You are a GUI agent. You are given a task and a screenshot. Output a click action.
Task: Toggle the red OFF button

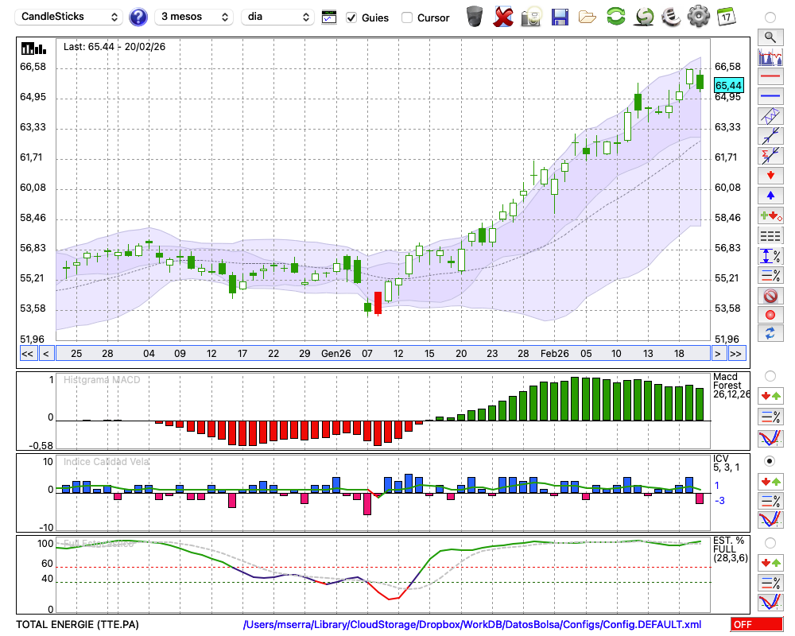pyautogui.click(x=757, y=624)
